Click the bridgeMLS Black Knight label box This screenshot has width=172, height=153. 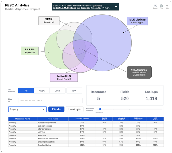64,78
